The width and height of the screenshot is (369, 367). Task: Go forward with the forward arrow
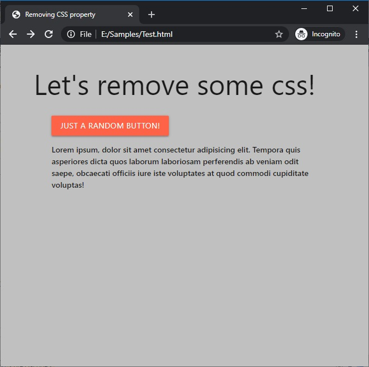click(x=31, y=34)
